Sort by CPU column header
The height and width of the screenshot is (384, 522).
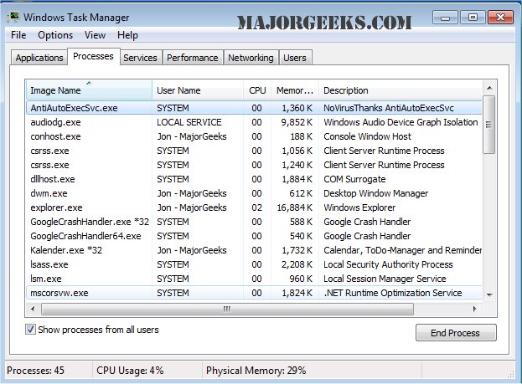[x=257, y=90]
